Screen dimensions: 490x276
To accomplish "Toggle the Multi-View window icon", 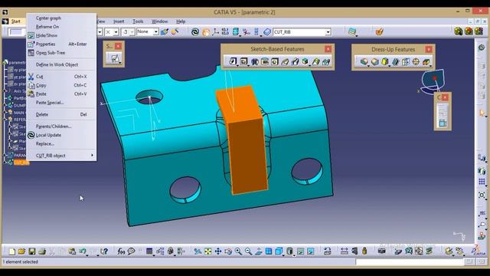I will pos(269,251).
